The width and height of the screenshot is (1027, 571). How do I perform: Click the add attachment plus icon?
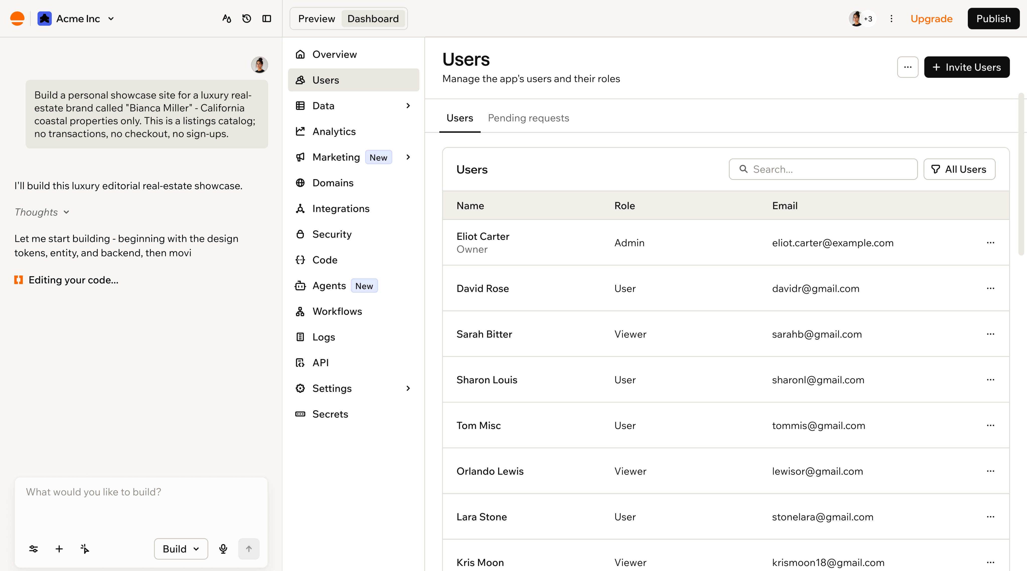(59, 549)
